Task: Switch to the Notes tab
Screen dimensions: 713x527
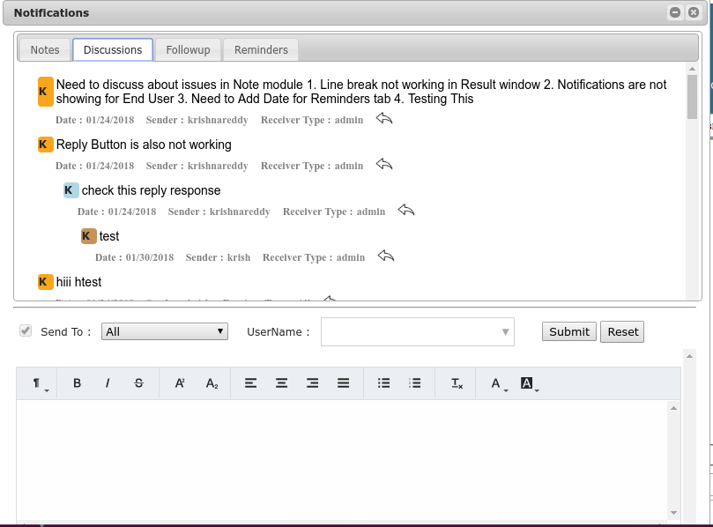Action: 45,50
